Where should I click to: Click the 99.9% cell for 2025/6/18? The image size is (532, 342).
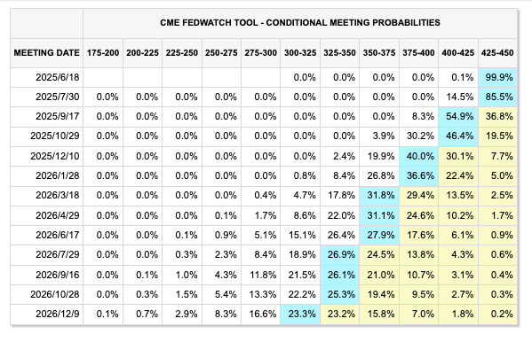497,78
